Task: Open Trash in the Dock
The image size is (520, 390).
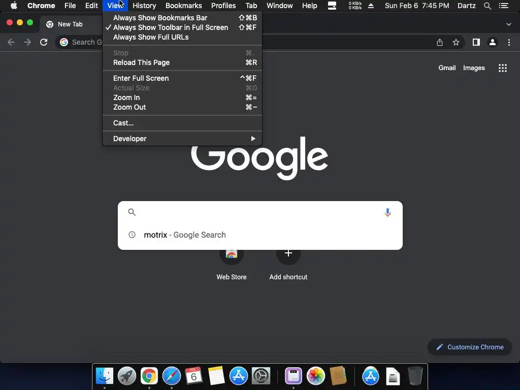Action: click(x=415, y=376)
